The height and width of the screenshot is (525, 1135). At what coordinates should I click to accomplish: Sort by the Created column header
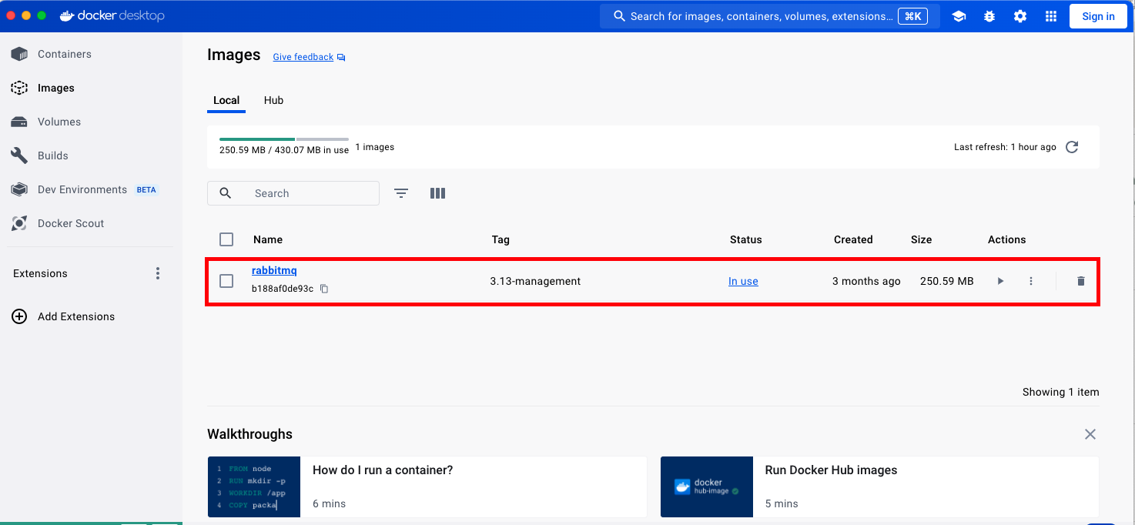pyautogui.click(x=853, y=239)
